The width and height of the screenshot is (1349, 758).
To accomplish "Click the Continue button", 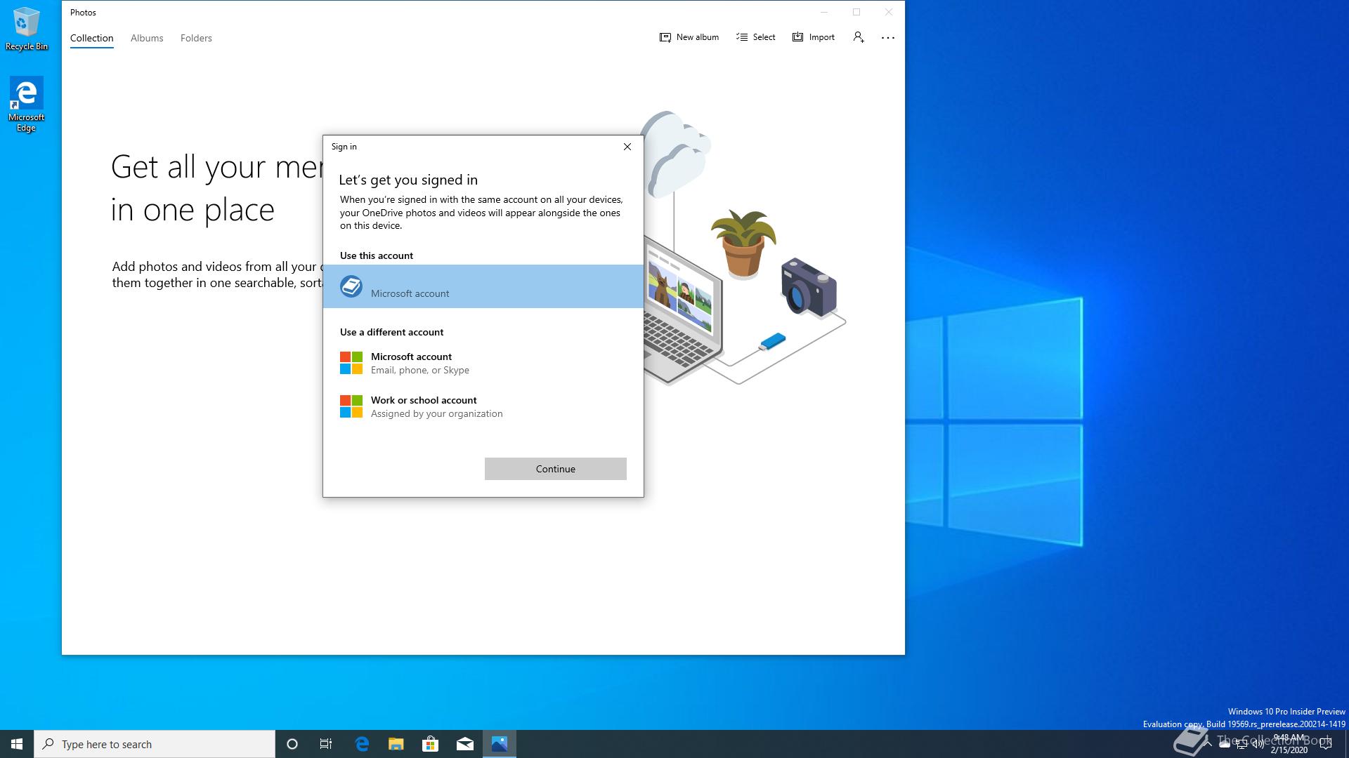I will [556, 469].
